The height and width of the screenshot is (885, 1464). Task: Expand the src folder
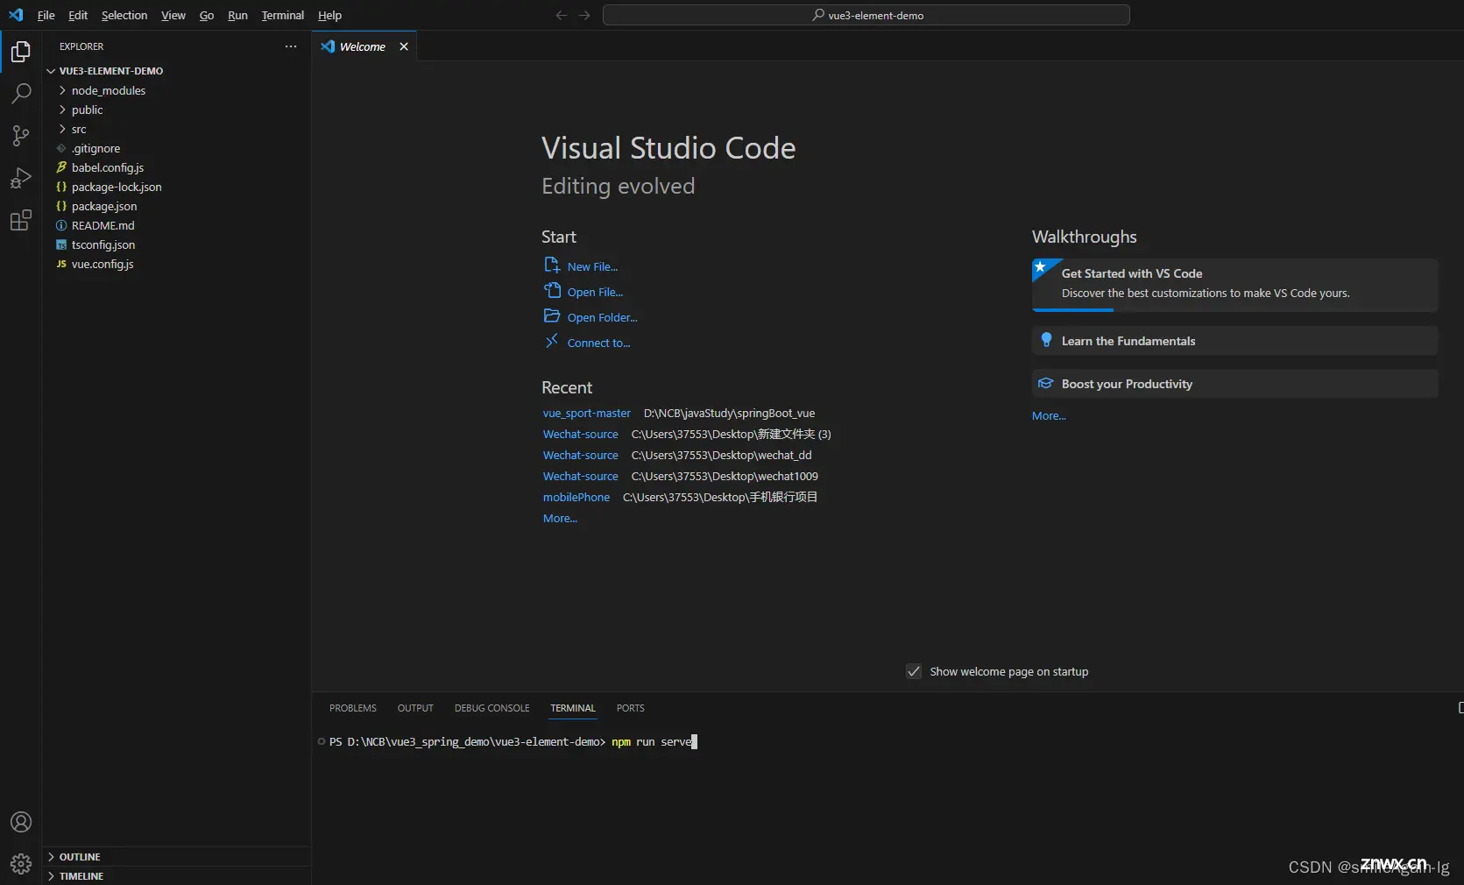(63, 129)
